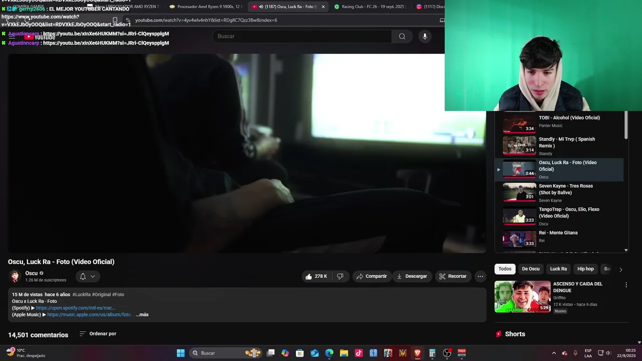Screen dimensions: 642x361
Task: Open the system tray volume icon
Action: tap(609, 353)
